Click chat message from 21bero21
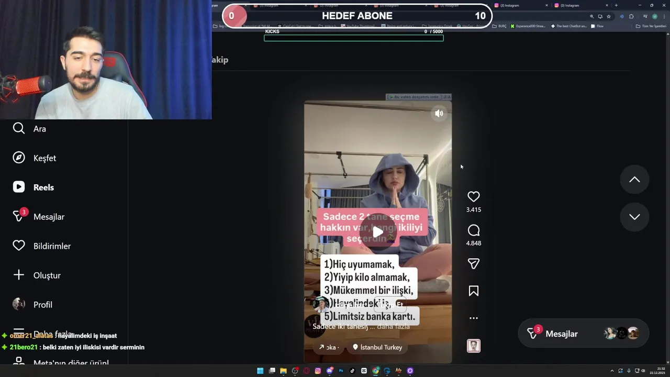 (x=73, y=347)
